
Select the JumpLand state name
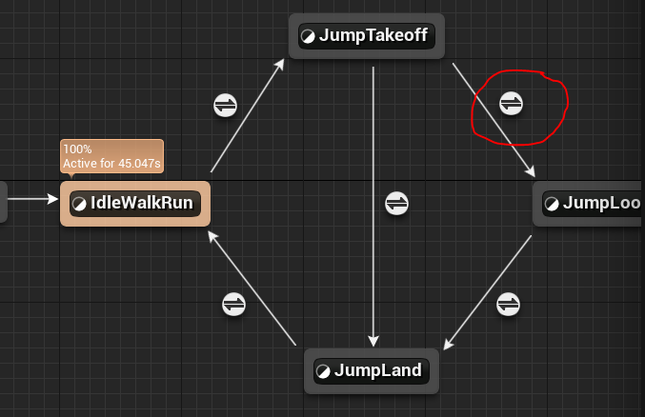coord(377,370)
